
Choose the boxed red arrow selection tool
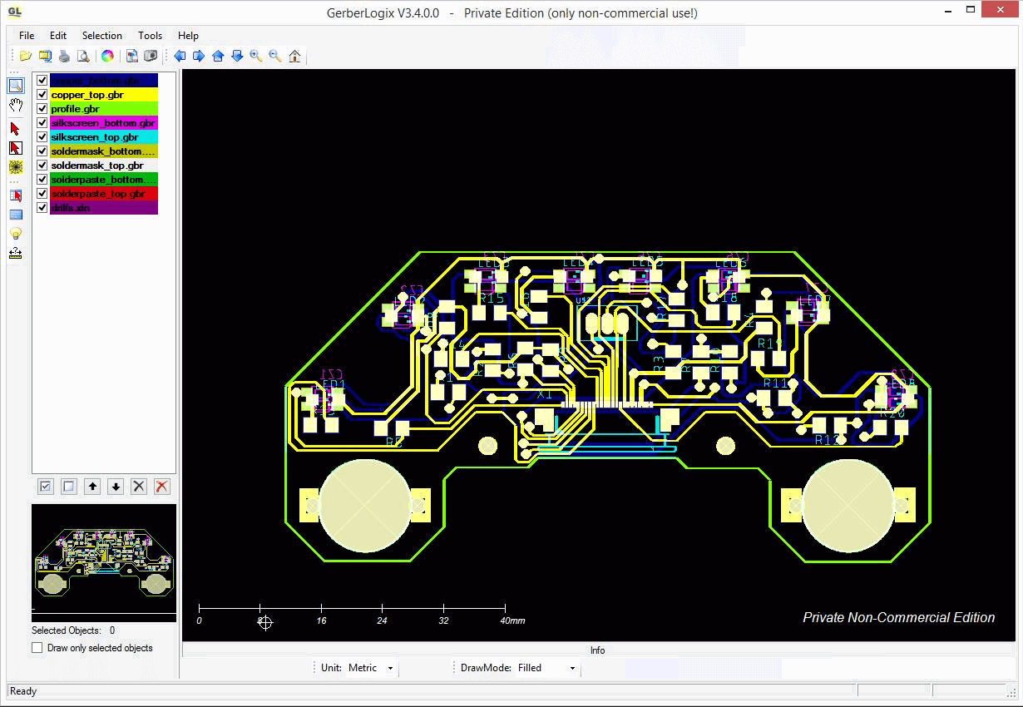point(16,148)
